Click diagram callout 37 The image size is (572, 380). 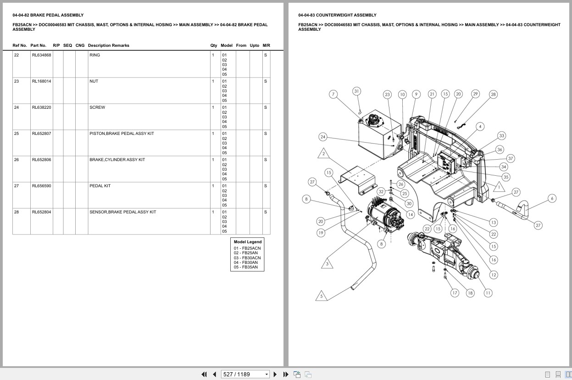coord(511,158)
